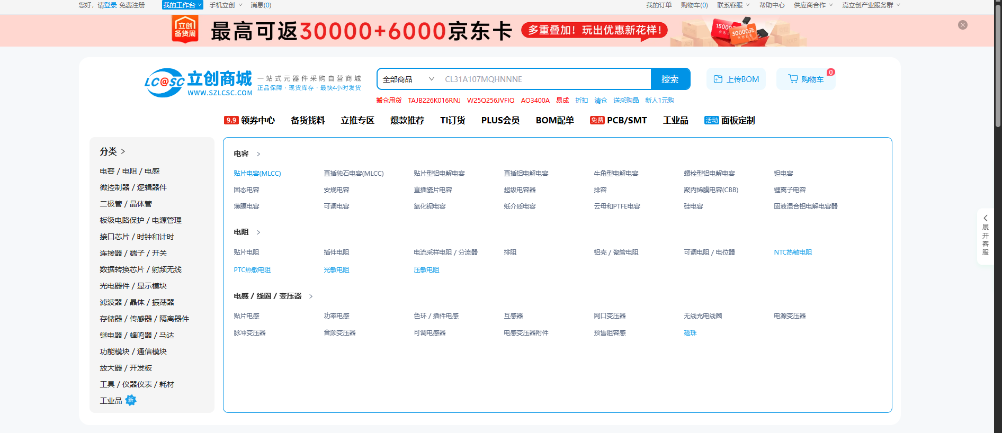Click the new badge beside 工业品

(x=131, y=400)
